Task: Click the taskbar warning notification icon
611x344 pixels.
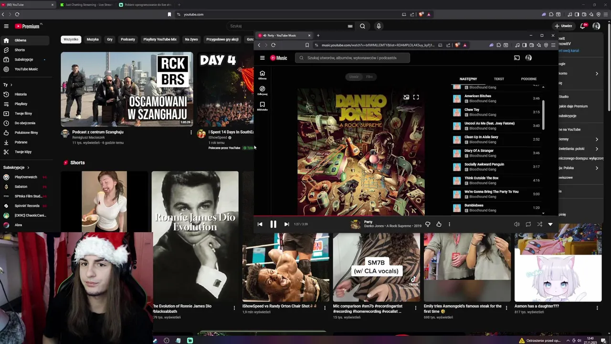Action: tap(521, 341)
